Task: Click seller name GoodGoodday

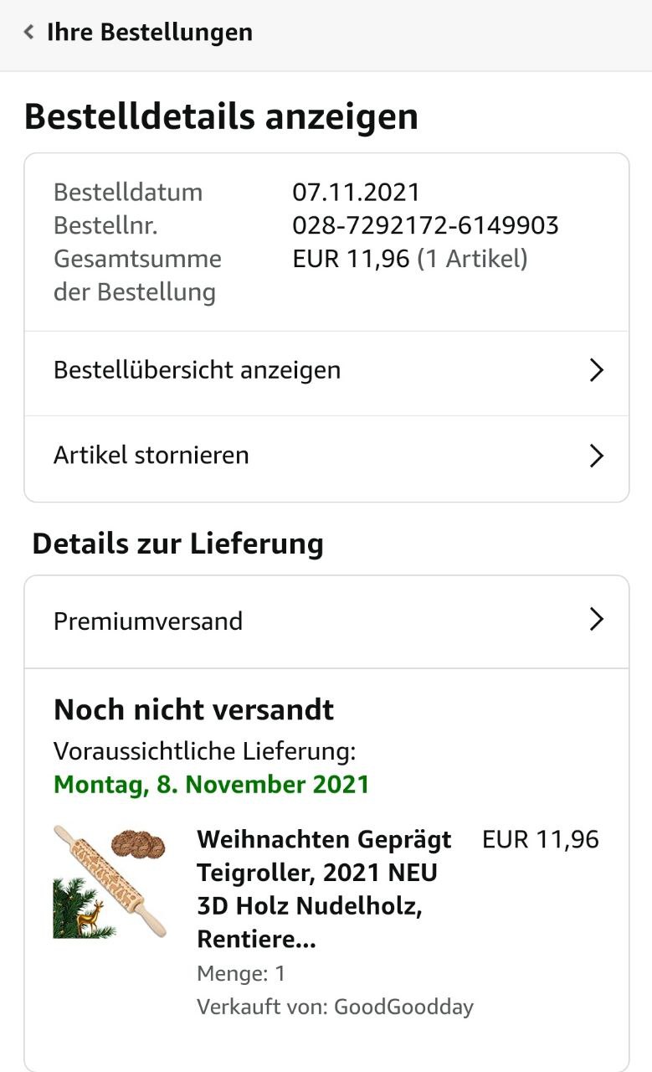Action: point(403,1007)
